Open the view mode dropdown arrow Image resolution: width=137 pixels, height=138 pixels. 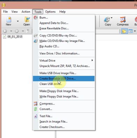coord(135,31)
